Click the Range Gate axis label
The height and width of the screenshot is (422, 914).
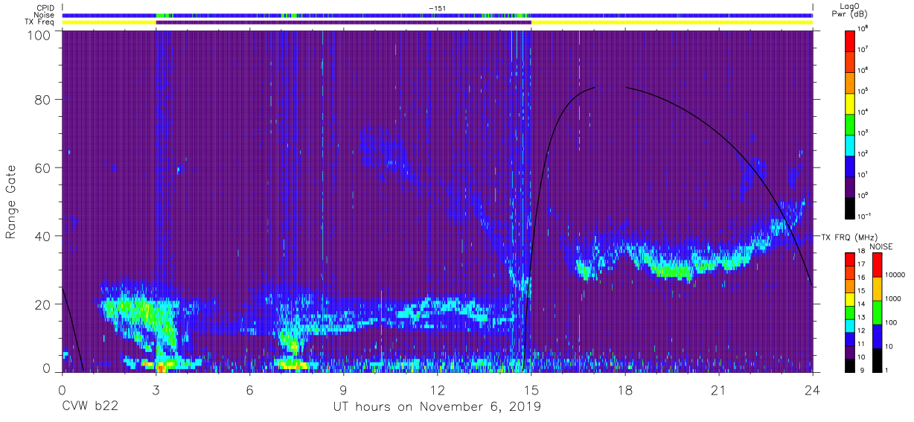(11, 201)
